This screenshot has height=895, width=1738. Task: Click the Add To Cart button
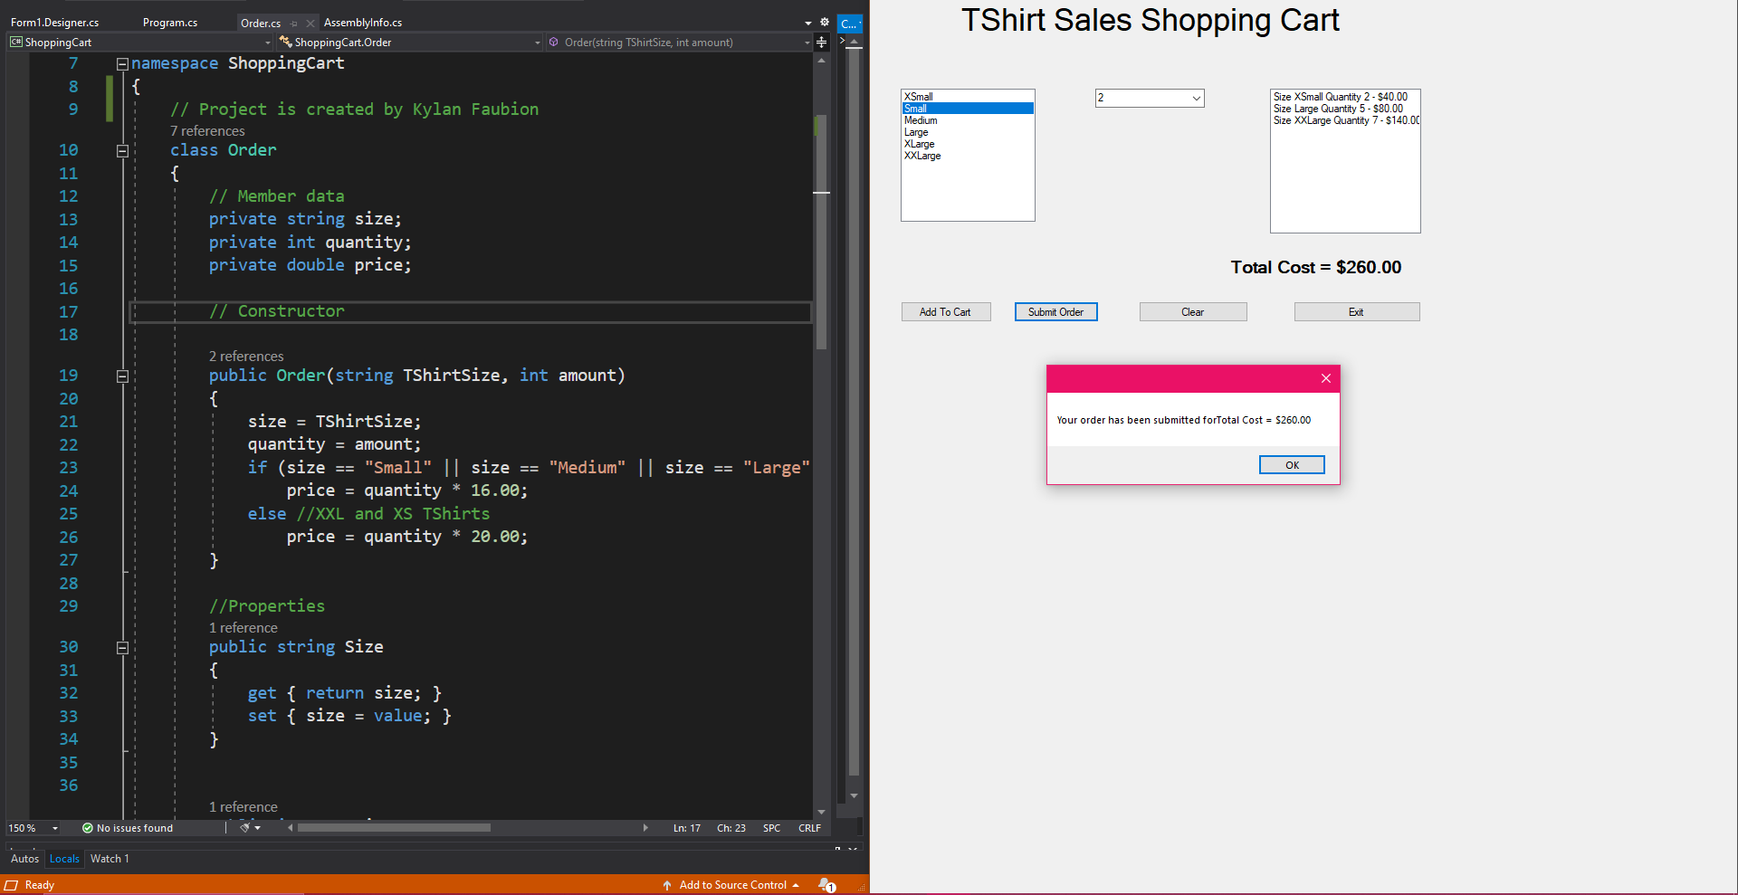(945, 312)
